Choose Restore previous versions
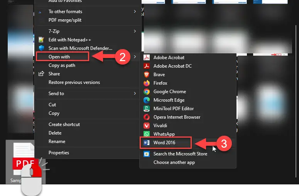This screenshot has width=299, height=196. click(x=88, y=82)
